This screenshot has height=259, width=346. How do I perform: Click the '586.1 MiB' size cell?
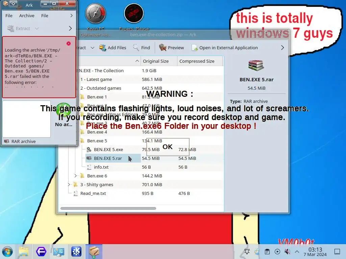152,79
